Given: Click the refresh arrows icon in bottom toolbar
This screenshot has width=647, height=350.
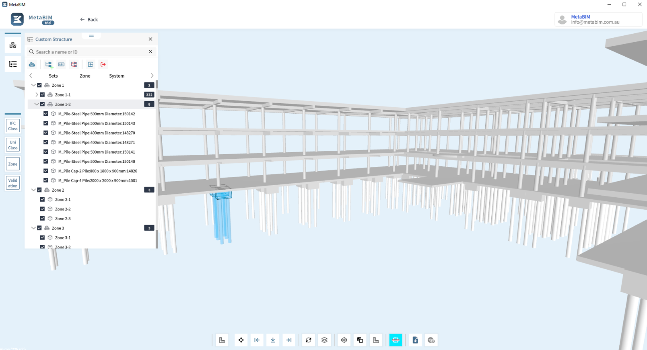Looking at the screenshot, I should click(x=309, y=340).
